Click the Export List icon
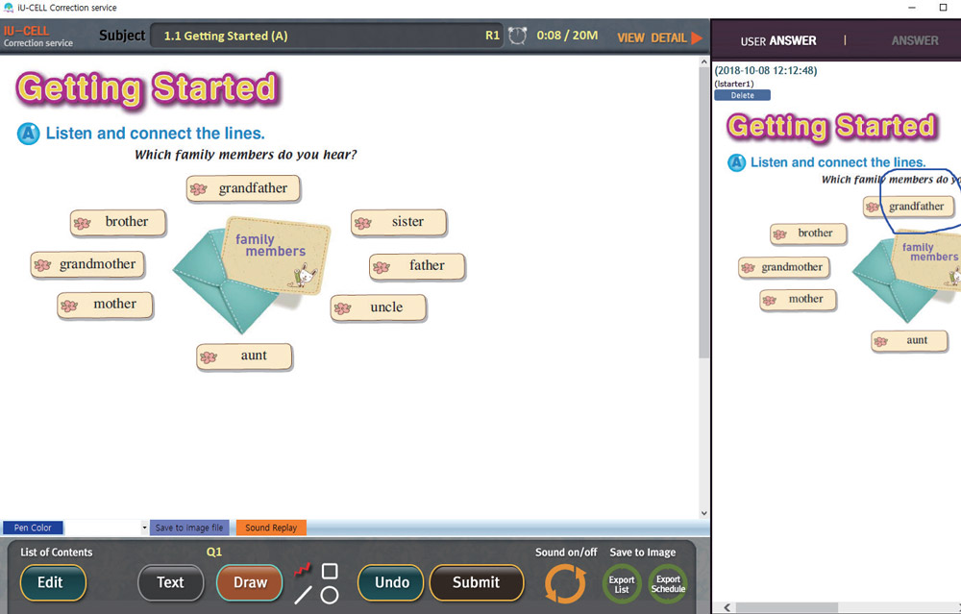Screen dimensions: 961x614 click(x=622, y=584)
